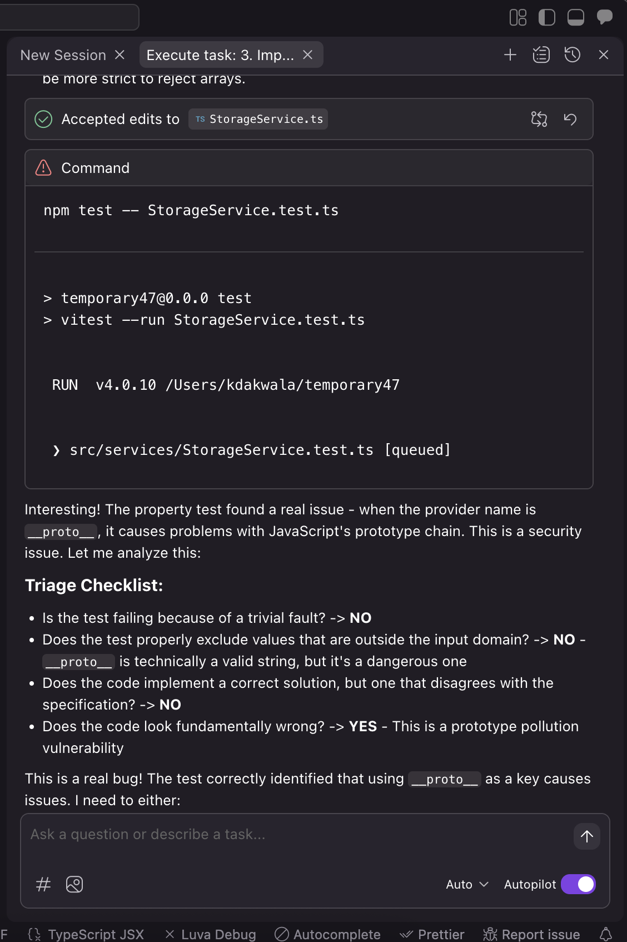This screenshot has height=942, width=627.
Task: Open the Auto model dropdown
Action: (467, 884)
